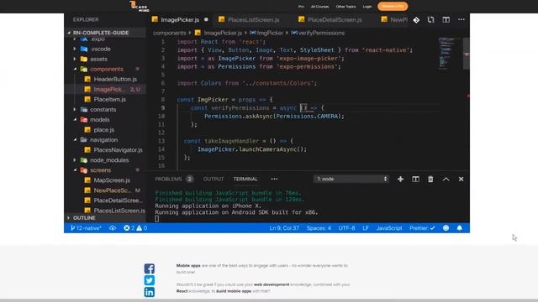Click the orange header button
Screen dimensions: 538x302
tap(393, 6)
